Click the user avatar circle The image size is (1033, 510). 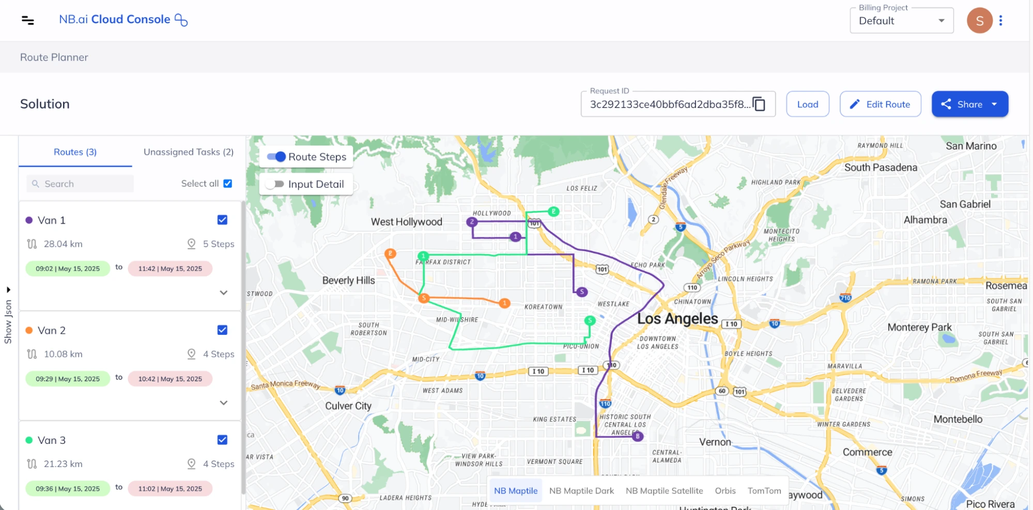pyautogui.click(x=979, y=20)
